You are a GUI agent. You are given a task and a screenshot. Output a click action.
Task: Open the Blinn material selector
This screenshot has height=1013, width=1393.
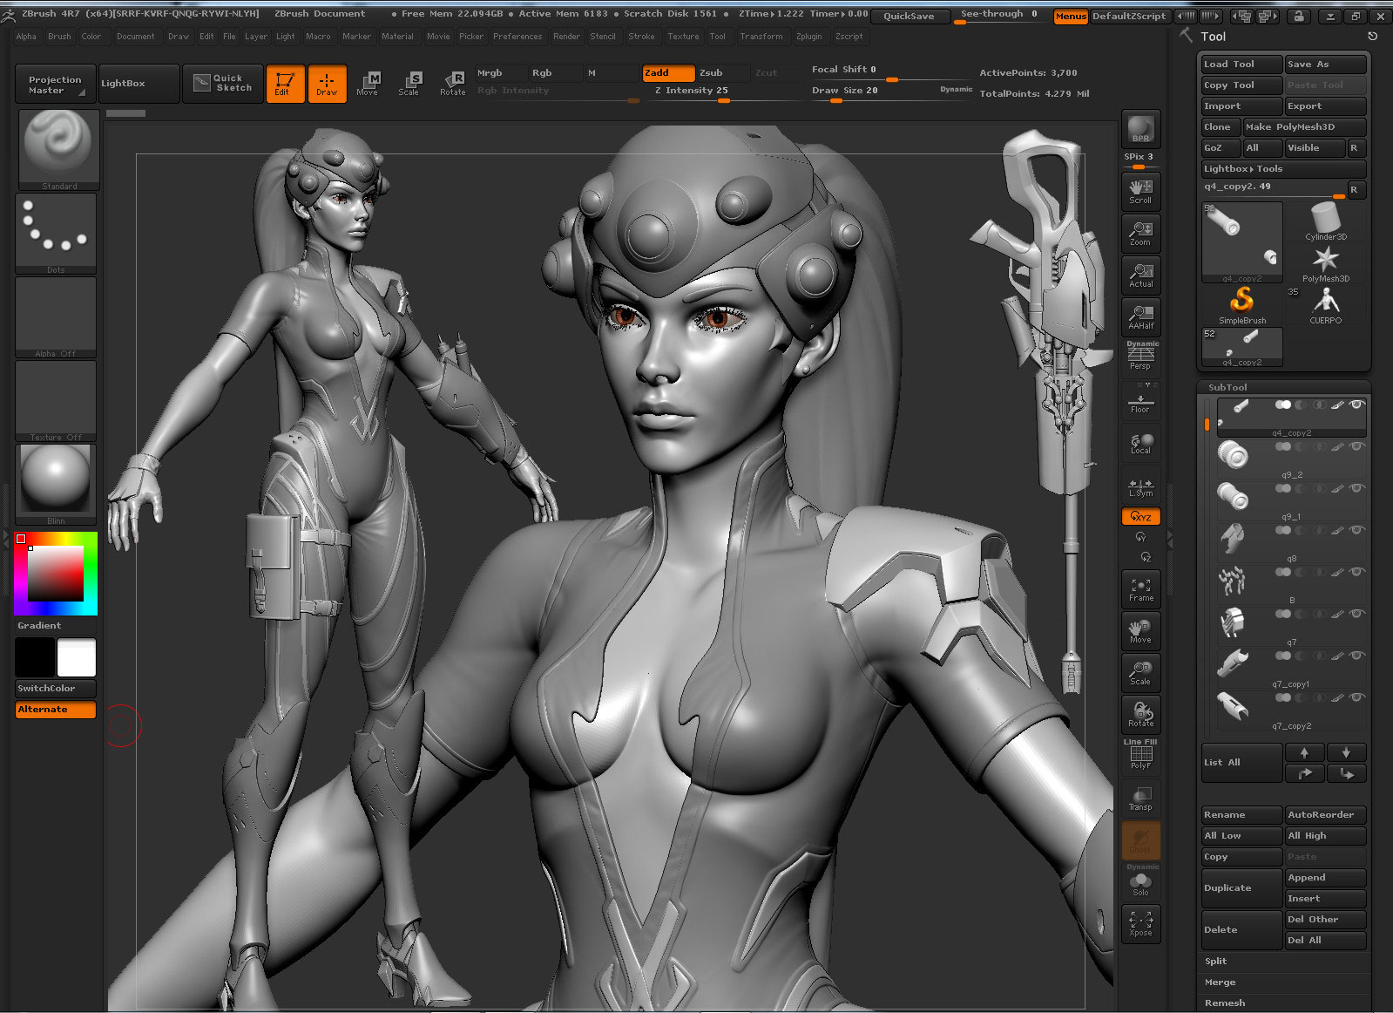click(x=56, y=484)
